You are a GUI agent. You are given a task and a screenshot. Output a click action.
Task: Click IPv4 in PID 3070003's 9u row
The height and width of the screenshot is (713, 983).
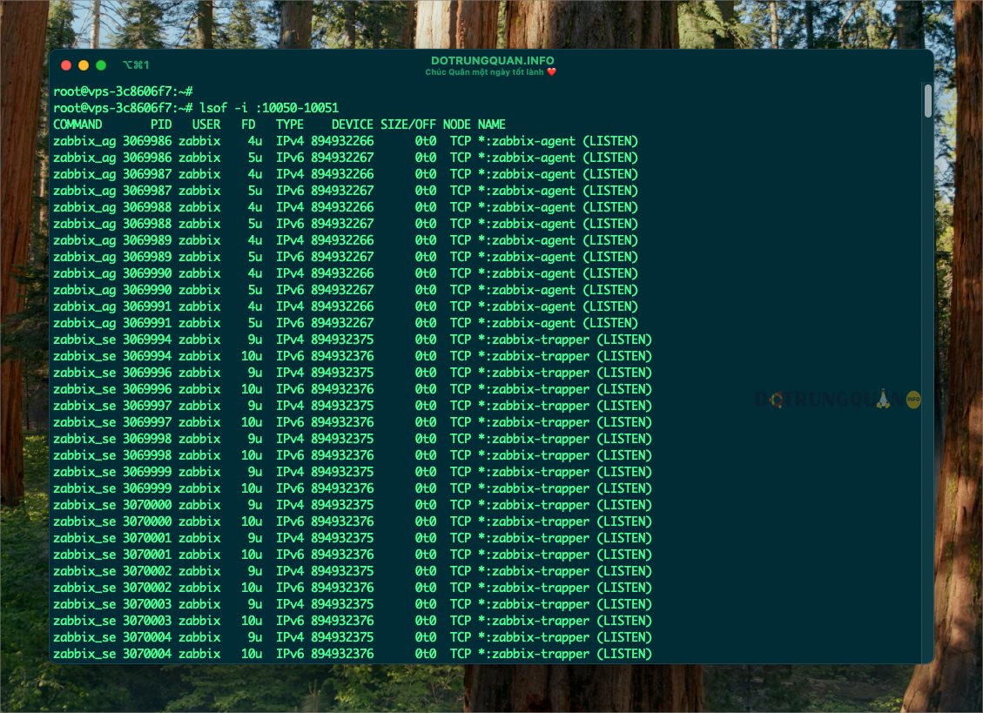290,604
